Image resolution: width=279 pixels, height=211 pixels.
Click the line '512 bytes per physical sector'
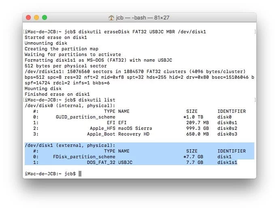click(66, 66)
